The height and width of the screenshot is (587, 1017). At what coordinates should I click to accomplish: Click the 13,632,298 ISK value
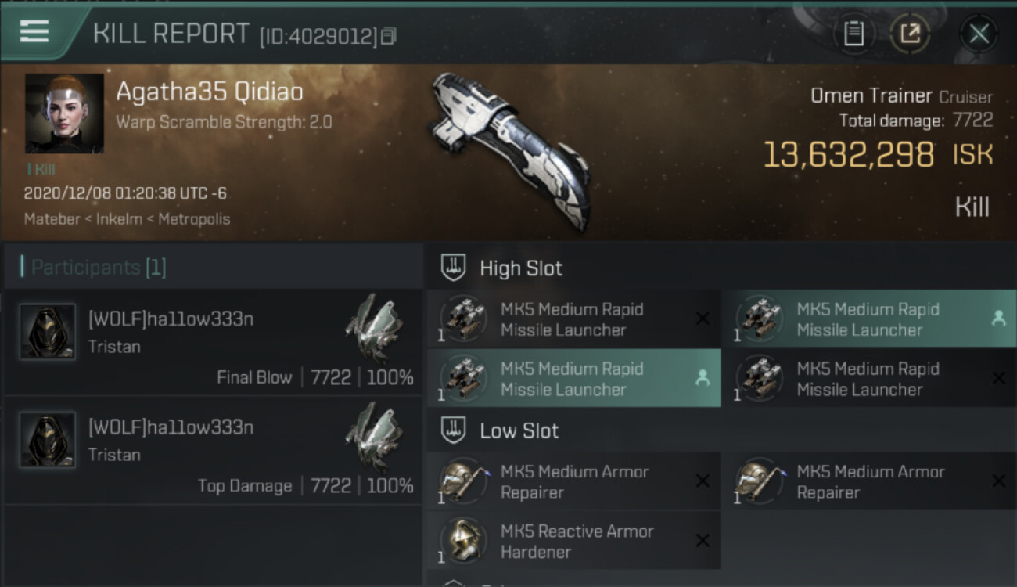coord(849,155)
